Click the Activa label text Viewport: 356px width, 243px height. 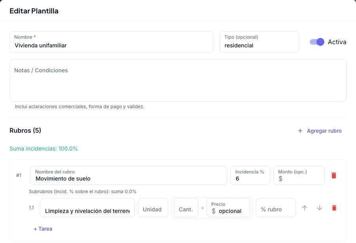(x=337, y=42)
